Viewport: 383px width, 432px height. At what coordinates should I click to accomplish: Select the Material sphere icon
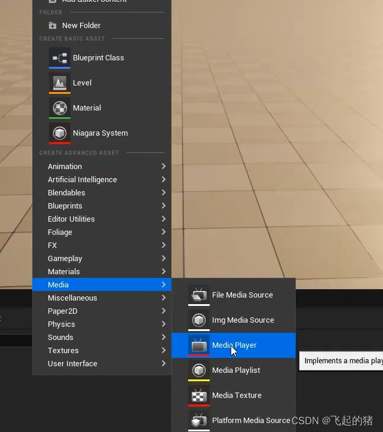tap(60, 108)
